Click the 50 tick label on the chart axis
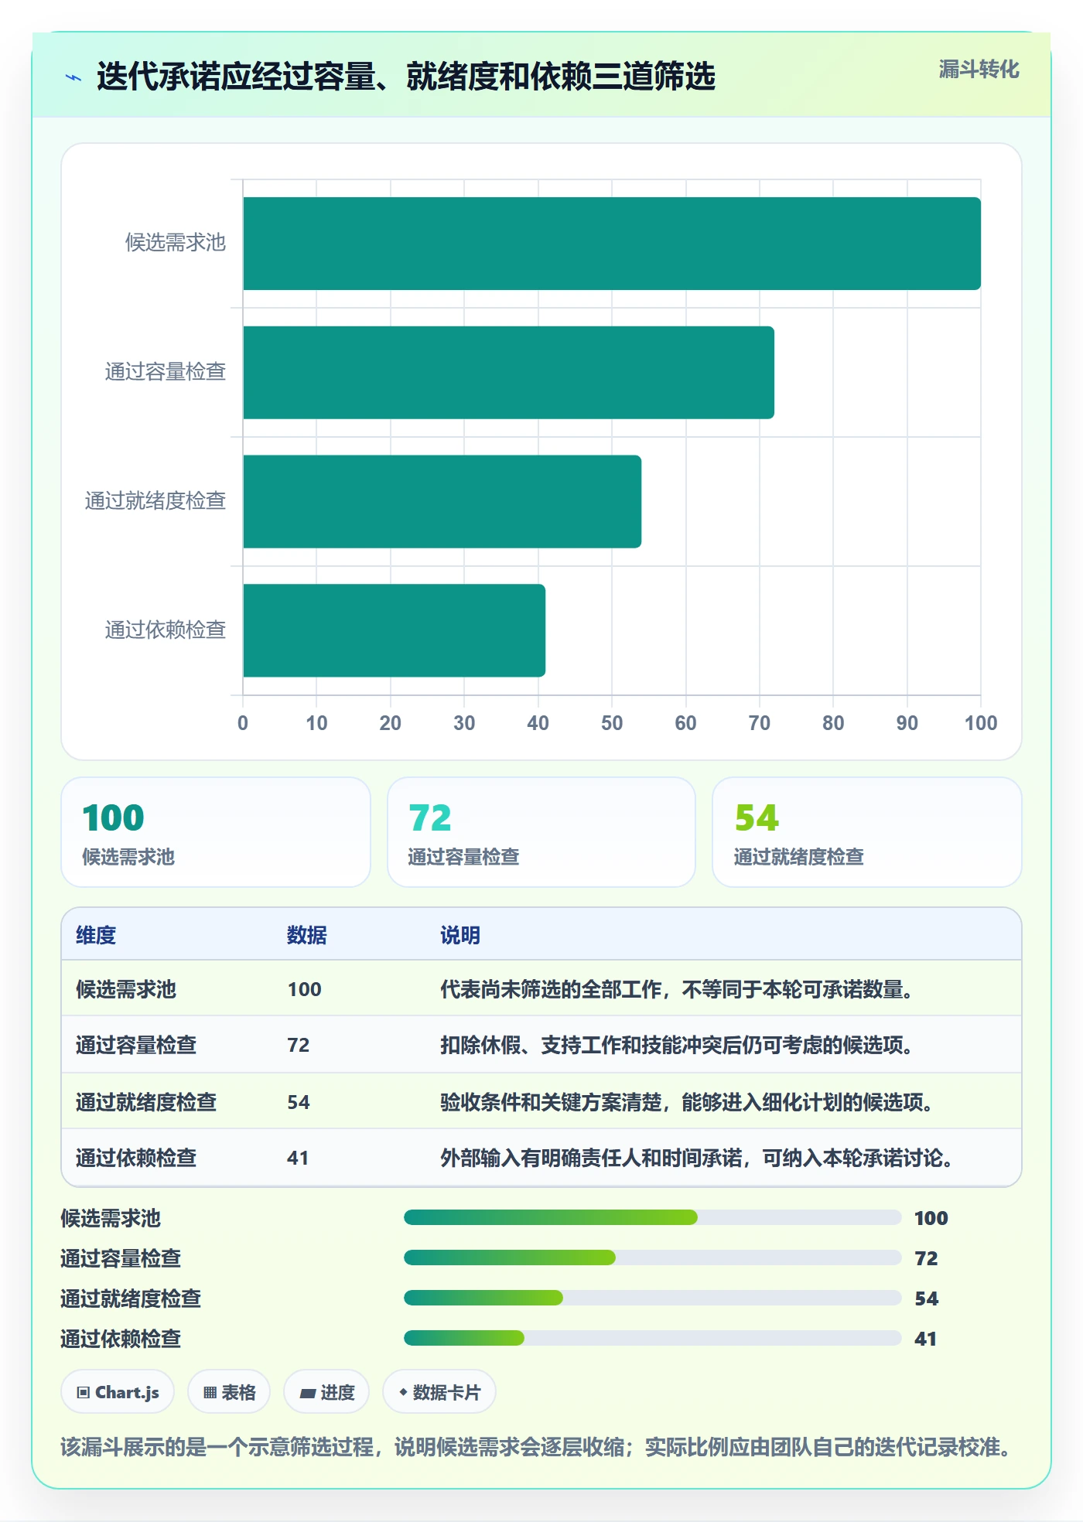Screen dimensions: 1083x1522 612,723
